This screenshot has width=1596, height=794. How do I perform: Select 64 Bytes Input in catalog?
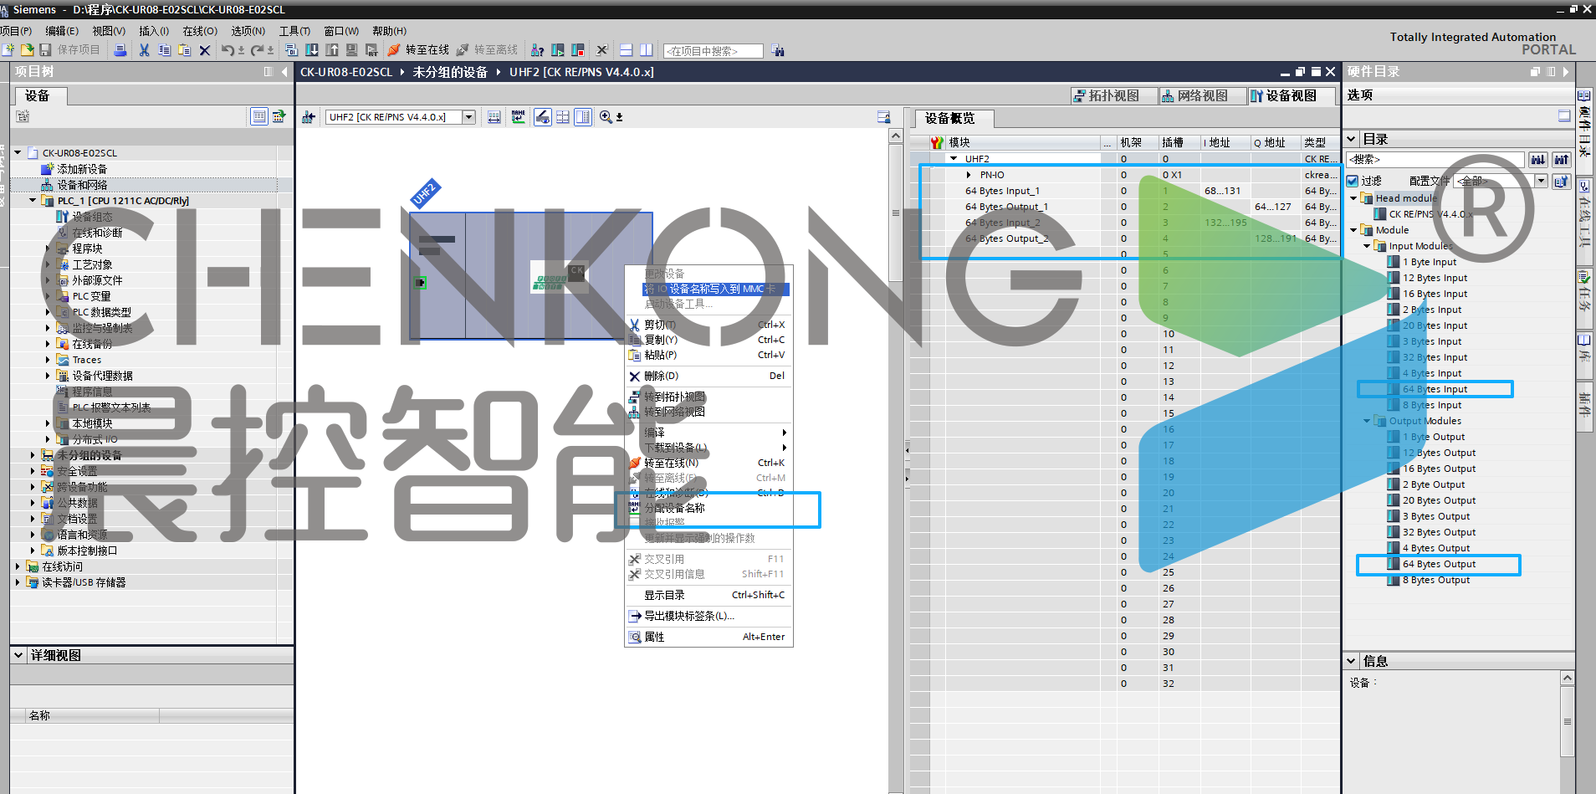pos(1435,389)
